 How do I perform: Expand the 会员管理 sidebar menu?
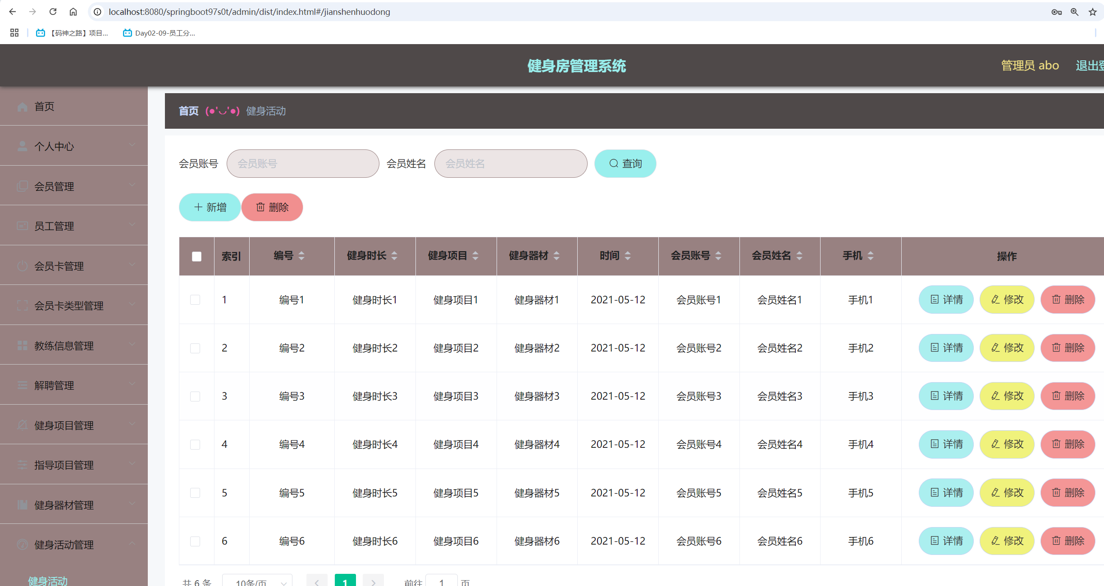click(x=74, y=186)
